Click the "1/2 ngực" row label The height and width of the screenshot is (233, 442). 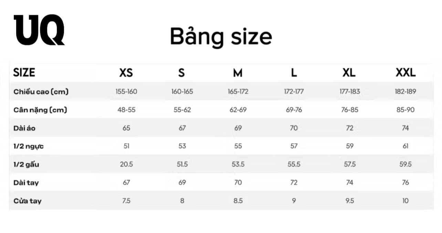click(x=29, y=146)
